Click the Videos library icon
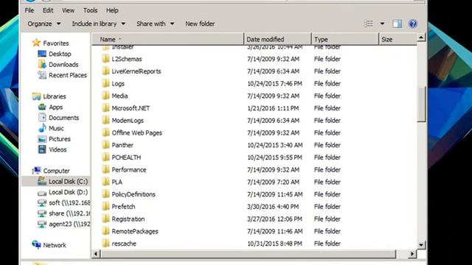This screenshot has height=265, width=472. tap(42, 149)
